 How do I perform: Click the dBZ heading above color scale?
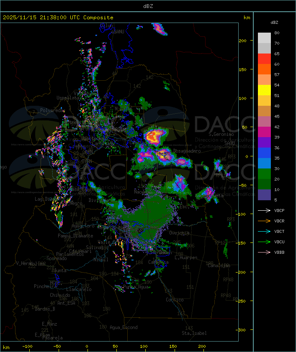(274, 23)
